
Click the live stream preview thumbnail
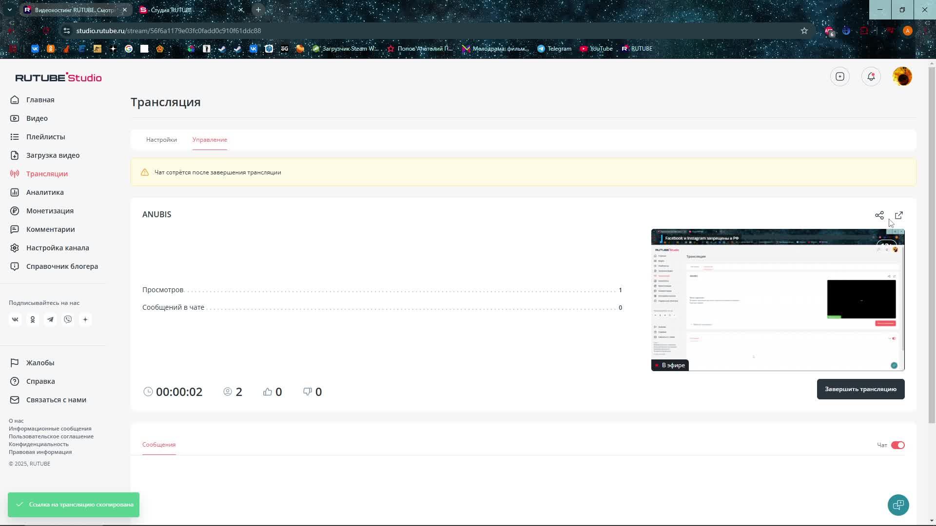[778, 300]
